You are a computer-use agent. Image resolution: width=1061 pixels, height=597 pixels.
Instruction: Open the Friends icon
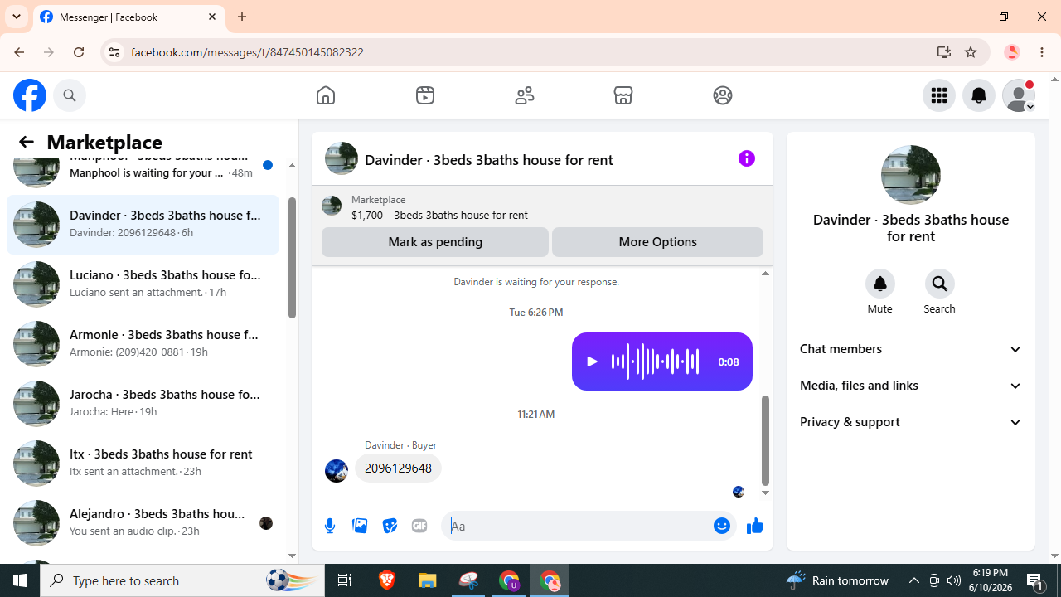pos(525,95)
